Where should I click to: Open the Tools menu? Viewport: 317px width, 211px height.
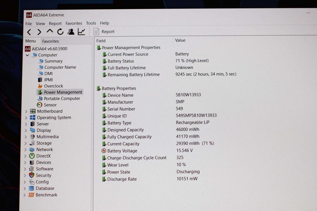click(91, 23)
